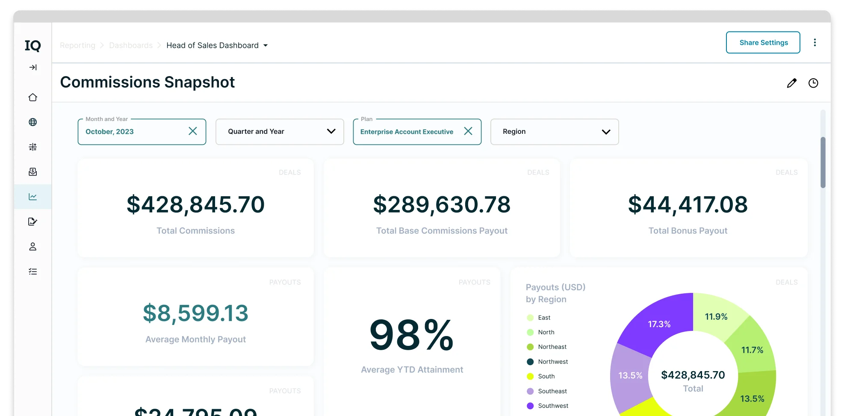The image size is (844, 416).
Task: Open the three-dot overflow menu
Action: coord(815,42)
